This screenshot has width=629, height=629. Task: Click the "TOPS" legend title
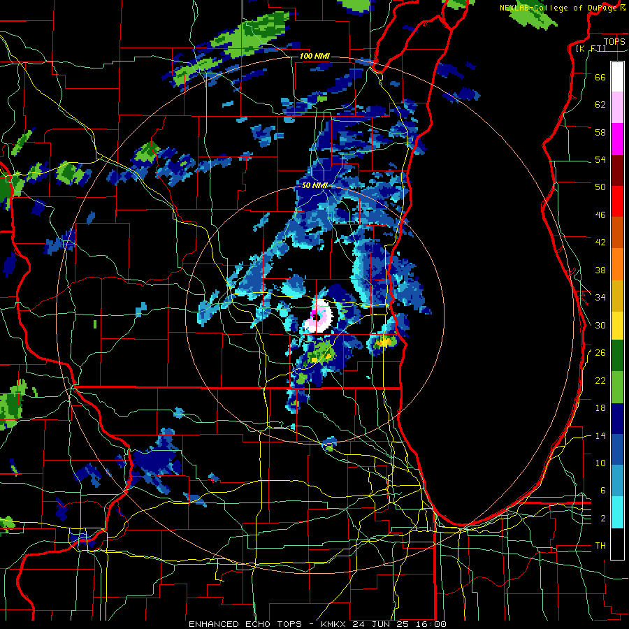[x=614, y=41]
